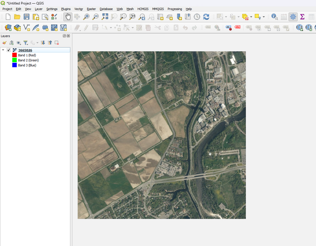
Task: Collapse the 3665026 layer tree arrow
Action: click(3, 50)
